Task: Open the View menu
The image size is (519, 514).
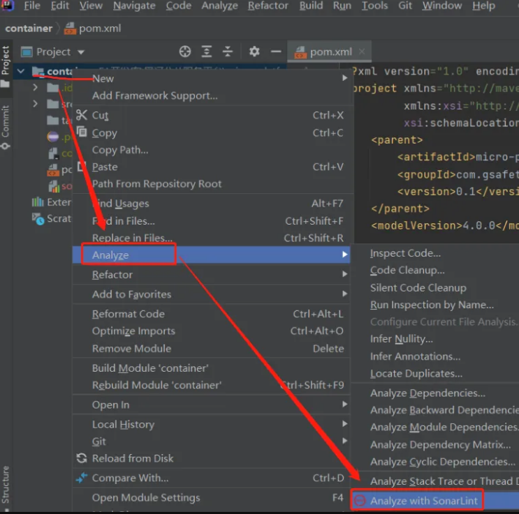Action: click(91, 6)
